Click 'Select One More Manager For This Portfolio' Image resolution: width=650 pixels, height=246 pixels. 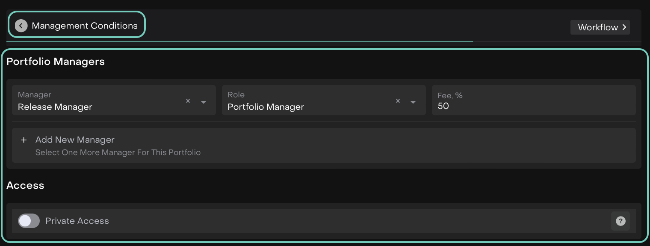point(118,152)
